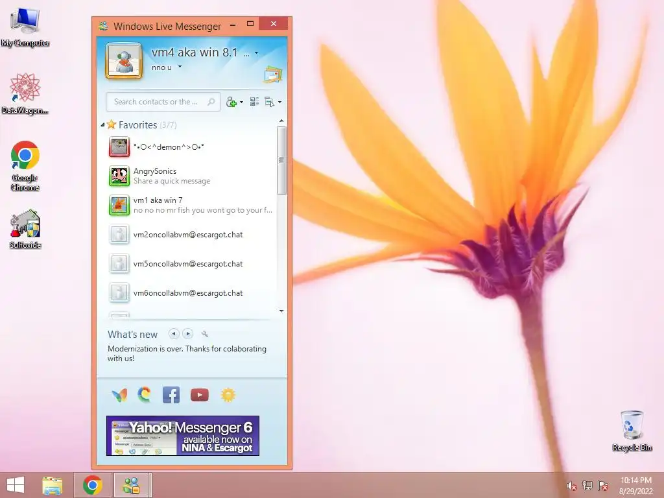Click Chrome in the taskbar
664x498 pixels.
[x=93, y=485]
